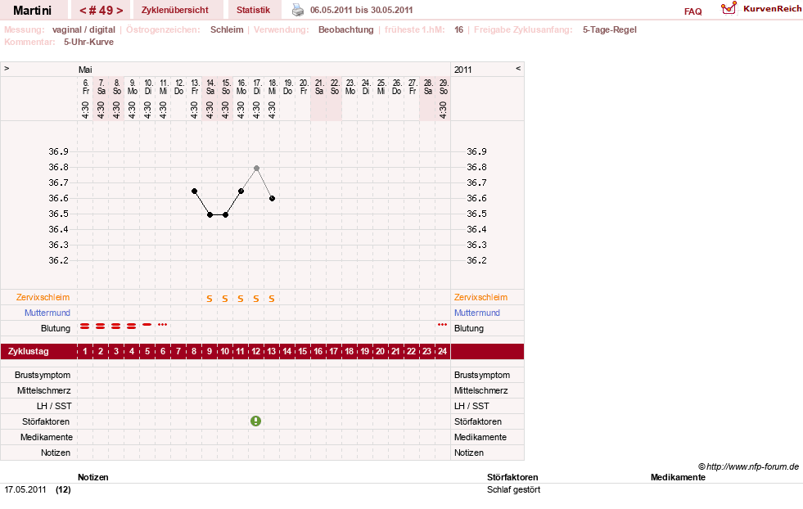Click the '5-Uhr-Kurve' comment text

88,42
